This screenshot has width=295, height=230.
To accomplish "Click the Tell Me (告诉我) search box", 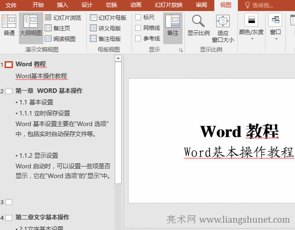I will point(262,5).
